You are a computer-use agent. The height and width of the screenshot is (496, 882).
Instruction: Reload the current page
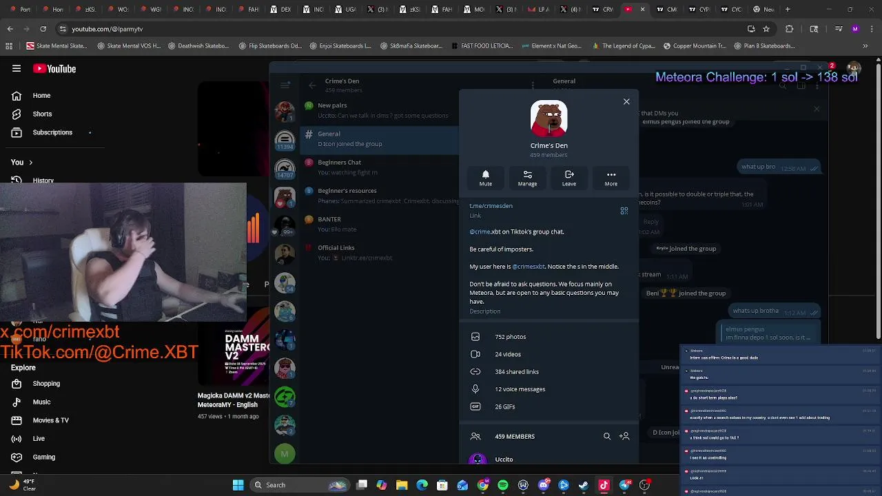43,29
